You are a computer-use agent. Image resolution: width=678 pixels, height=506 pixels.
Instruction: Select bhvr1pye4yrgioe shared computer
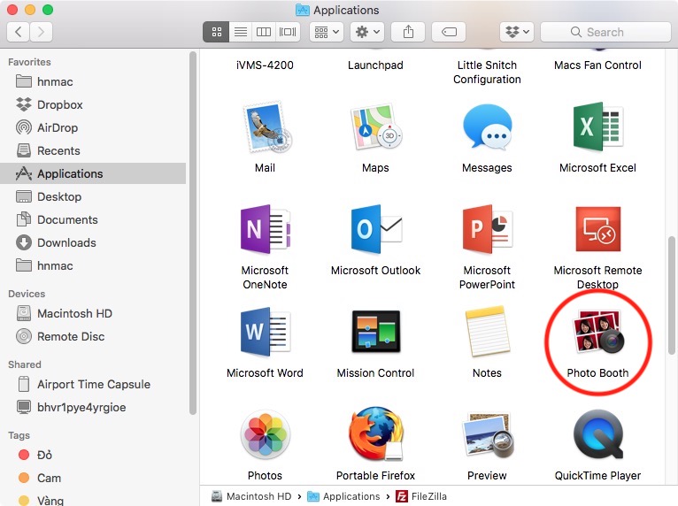point(93,407)
